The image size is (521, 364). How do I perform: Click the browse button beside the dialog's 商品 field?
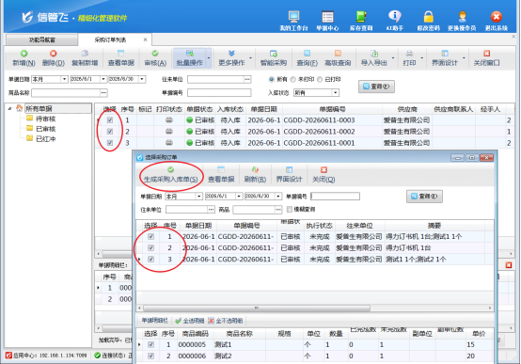278,209
